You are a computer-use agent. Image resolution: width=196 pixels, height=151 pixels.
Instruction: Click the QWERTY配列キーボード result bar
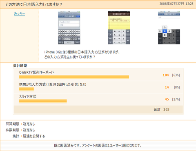[74, 77]
